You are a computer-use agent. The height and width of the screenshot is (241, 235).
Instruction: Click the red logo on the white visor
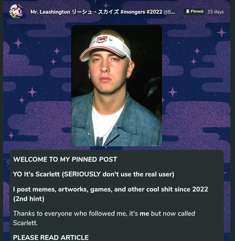point(102,40)
